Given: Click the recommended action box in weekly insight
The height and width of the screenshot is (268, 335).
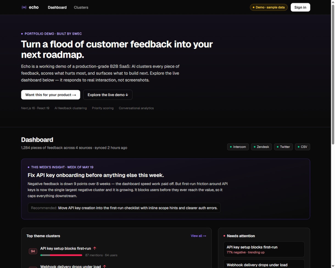Looking at the screenshot, I should point(124,208).
